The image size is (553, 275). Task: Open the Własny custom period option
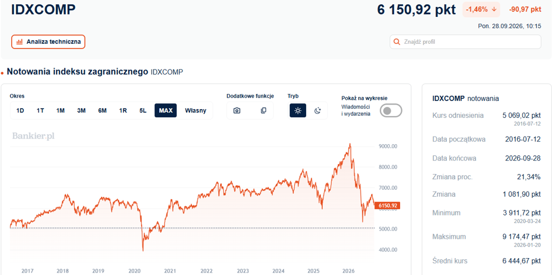(x=195, y=110)
